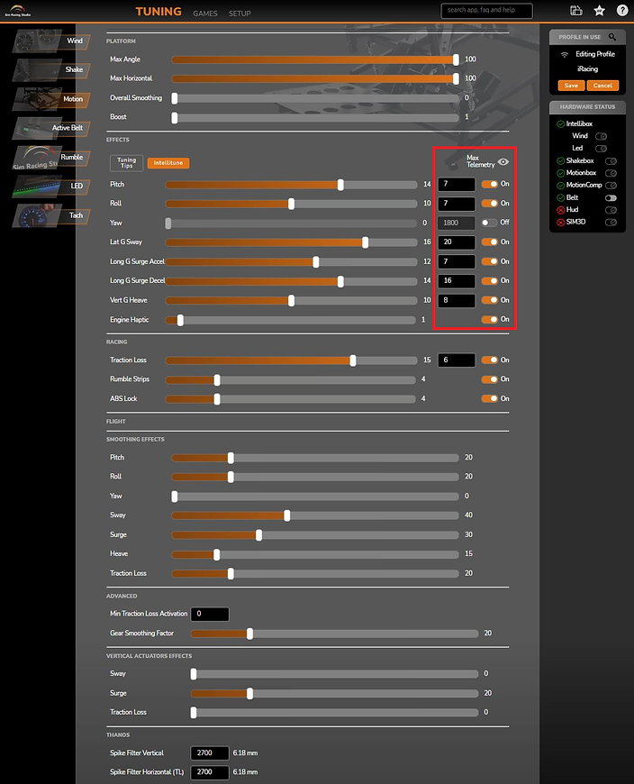Open the LED sidebar section
Viewport: 634px width, 784px height.
(51, 187)
